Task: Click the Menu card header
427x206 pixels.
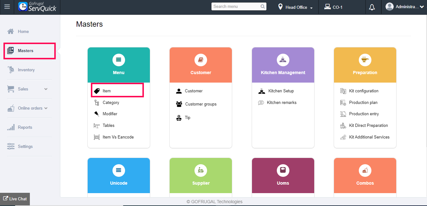Action: pos(119,65)
